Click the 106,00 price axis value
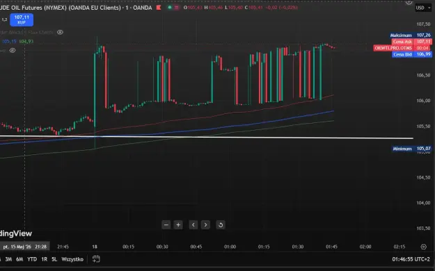The image size is (435, 271). point(423,101)
